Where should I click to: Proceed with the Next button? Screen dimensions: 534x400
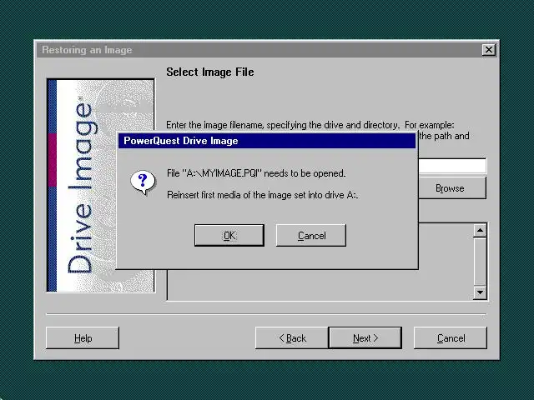[x=365, y=338]
